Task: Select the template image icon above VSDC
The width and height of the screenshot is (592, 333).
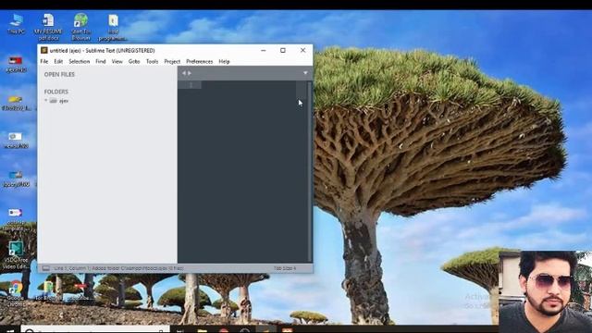Action: pos(15,220)
